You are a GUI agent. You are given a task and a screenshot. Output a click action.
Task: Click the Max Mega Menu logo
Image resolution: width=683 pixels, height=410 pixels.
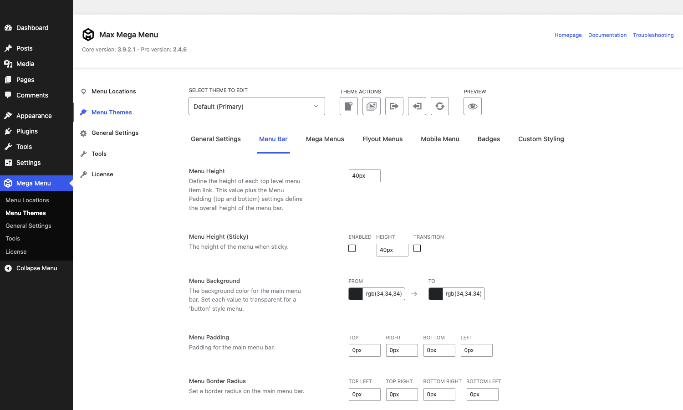pos(88,35)
